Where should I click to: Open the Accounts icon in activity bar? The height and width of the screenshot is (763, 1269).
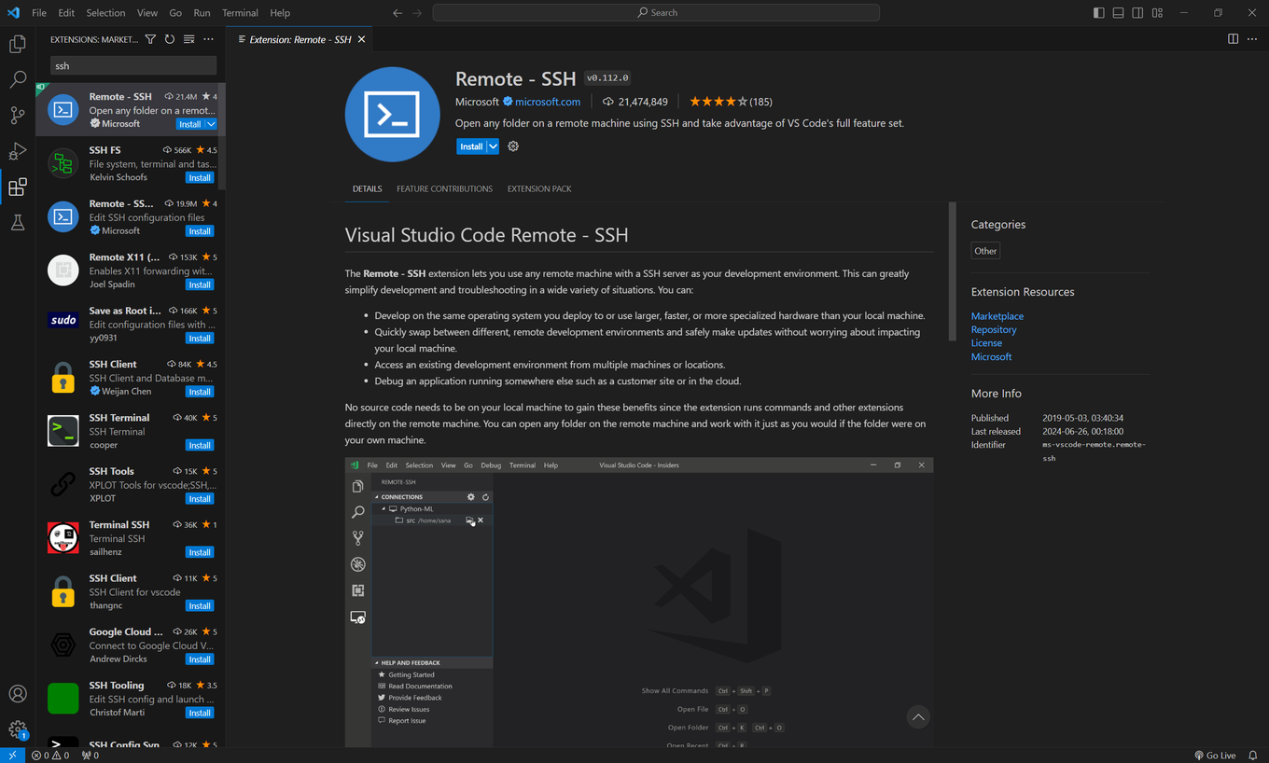18,694
